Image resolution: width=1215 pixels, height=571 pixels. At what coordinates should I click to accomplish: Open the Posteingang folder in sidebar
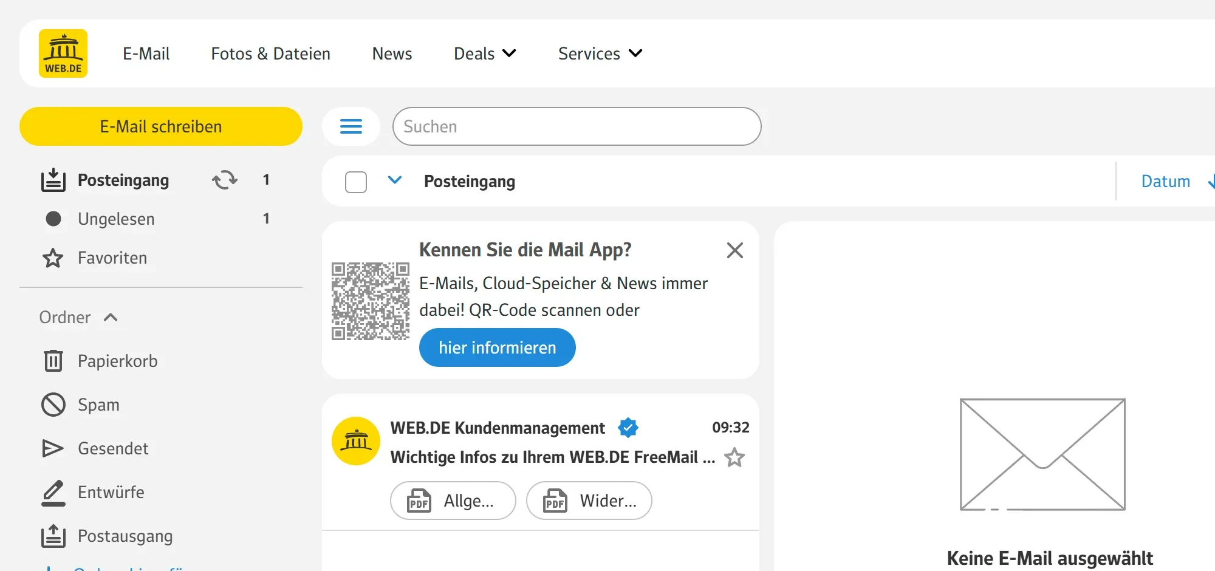pyautogui.click(x=123, y=180)
